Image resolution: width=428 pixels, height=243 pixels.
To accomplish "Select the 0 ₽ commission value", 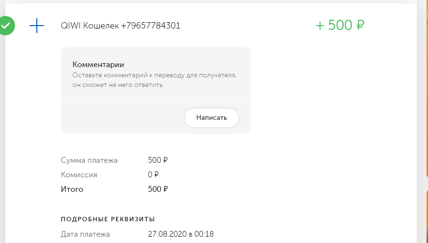I will 153,175.
